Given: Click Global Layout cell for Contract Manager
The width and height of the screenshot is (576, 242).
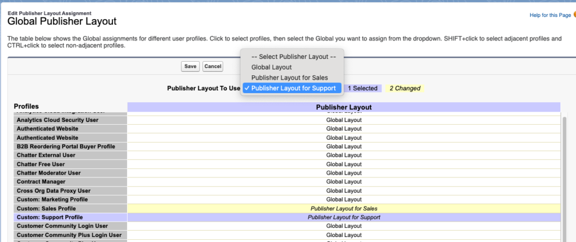Looking at the screenshot, I should pos(344,182).
